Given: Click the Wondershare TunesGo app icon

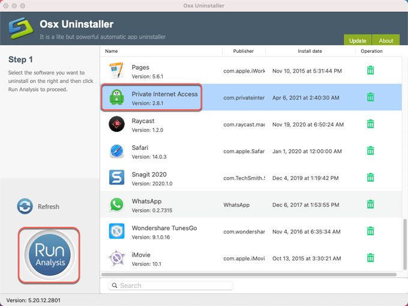Looking at the screenshot, I should (x=116, y=231).
